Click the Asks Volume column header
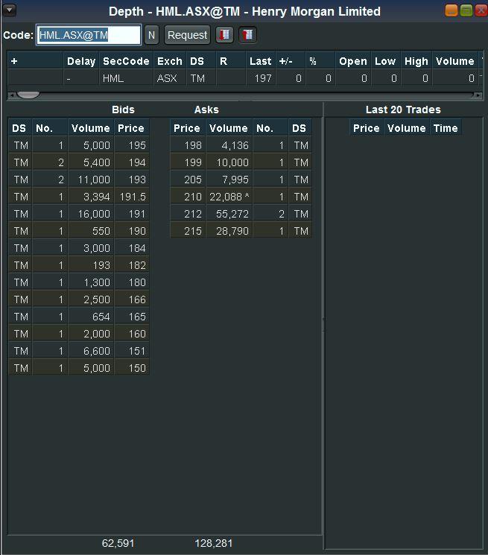Viewport: 488px width, 555px height. [229, 128]
